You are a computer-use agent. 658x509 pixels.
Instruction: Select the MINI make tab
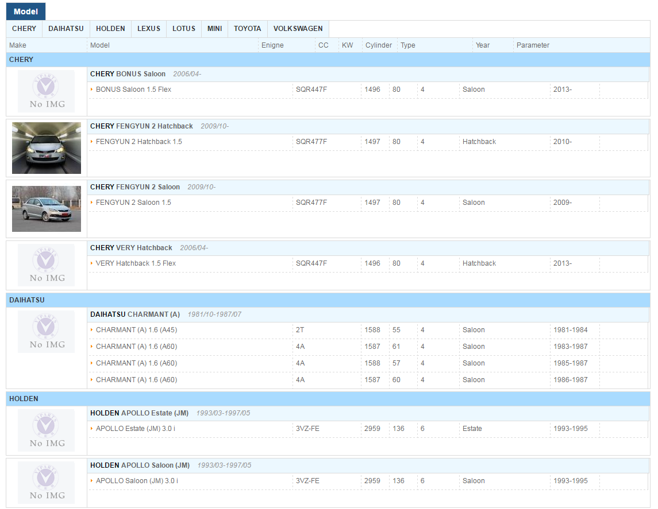click(x=214, y=29)
